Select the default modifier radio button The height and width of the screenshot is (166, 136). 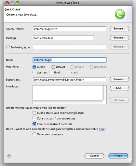pos(53,67)
